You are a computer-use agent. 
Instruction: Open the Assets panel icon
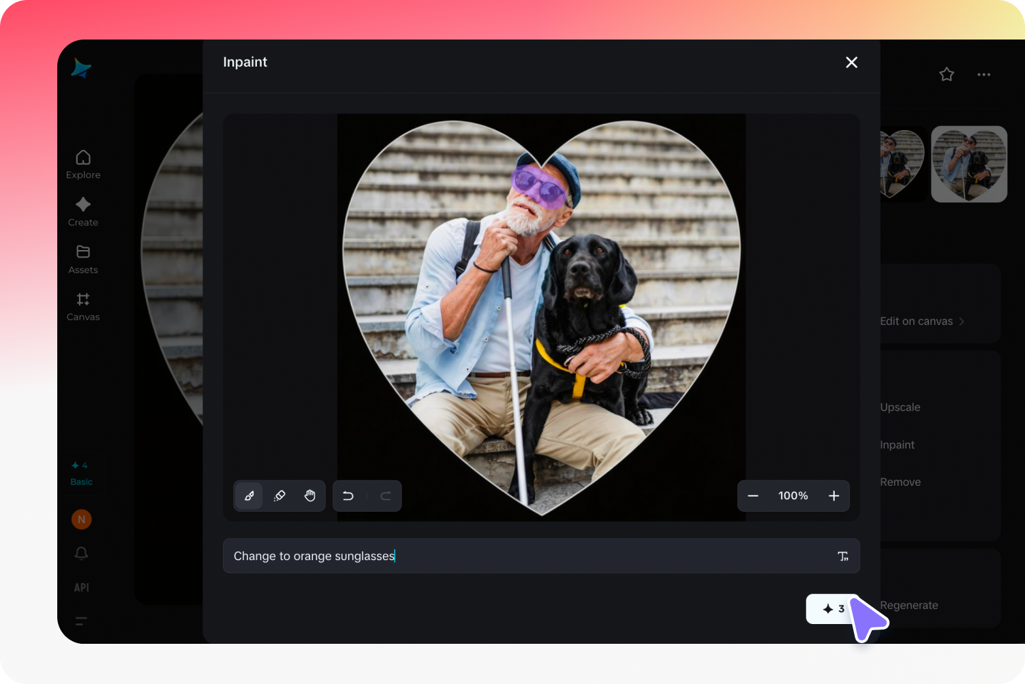coord(82,251)
